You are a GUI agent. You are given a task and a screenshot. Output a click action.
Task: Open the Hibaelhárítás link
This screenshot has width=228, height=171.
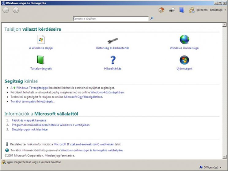[113, 69]
